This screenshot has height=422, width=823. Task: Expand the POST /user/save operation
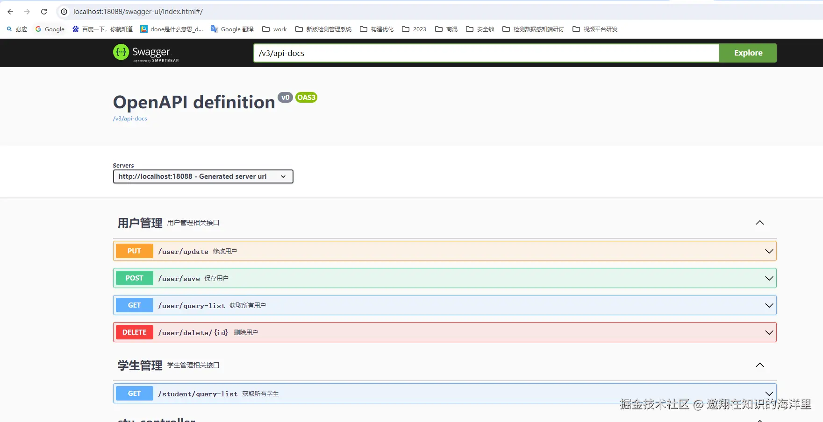click(x=769, y=278)
